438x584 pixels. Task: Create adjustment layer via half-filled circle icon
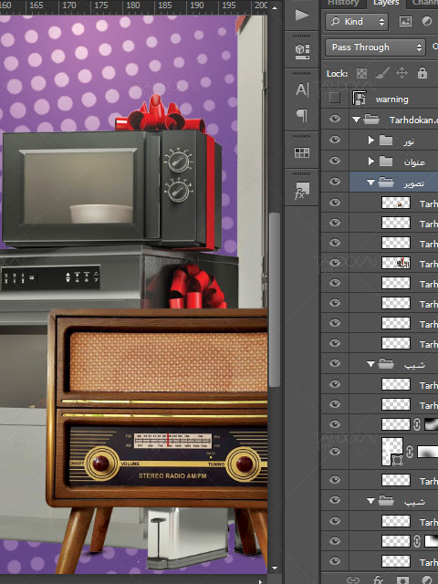point(427,580)
